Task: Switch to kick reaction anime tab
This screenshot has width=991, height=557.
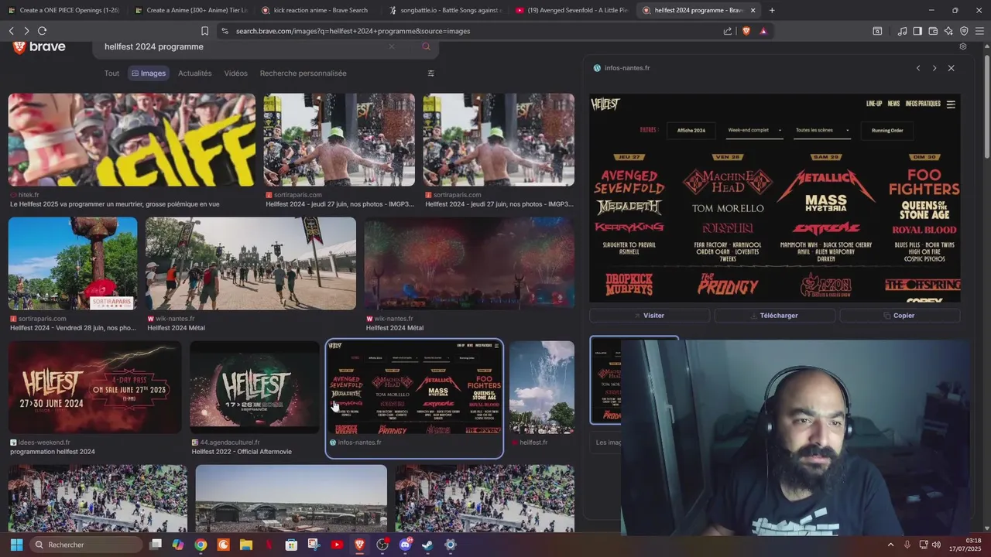Action: pos(317,10)
